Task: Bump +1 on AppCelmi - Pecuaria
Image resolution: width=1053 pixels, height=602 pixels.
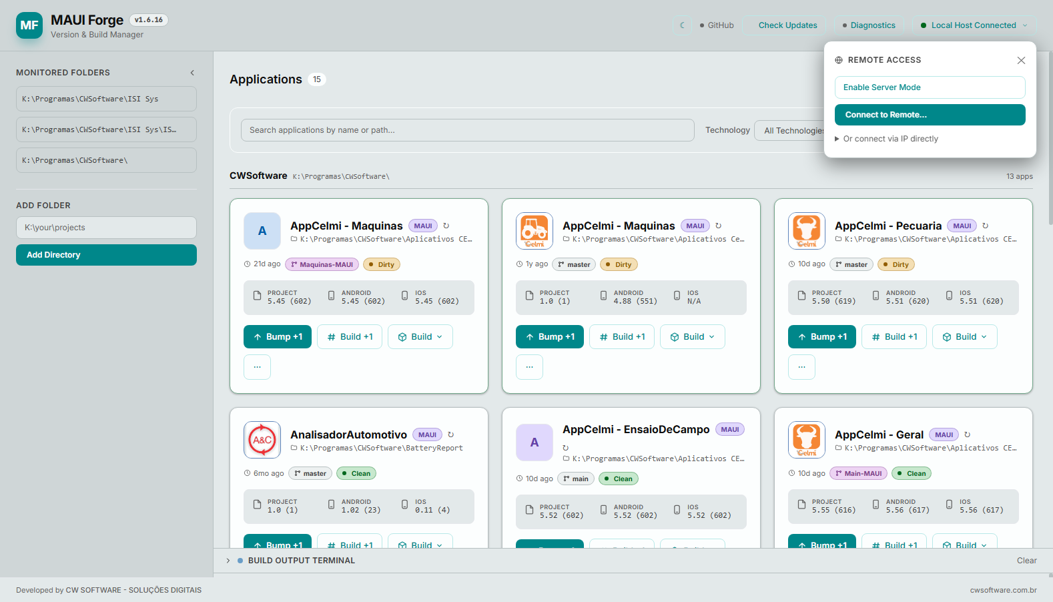Action: pos(822,337)
